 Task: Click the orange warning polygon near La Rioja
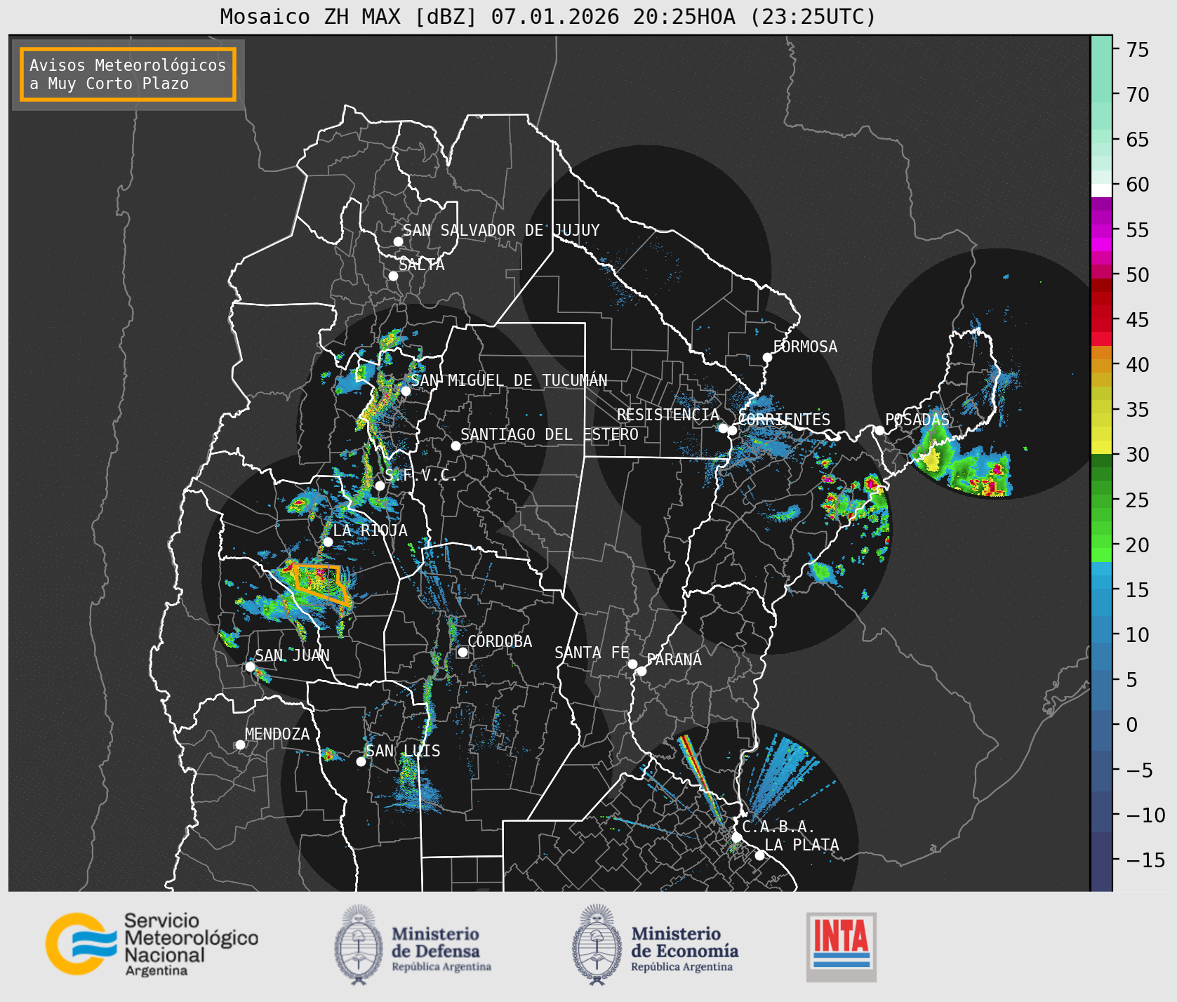point(321,584)
